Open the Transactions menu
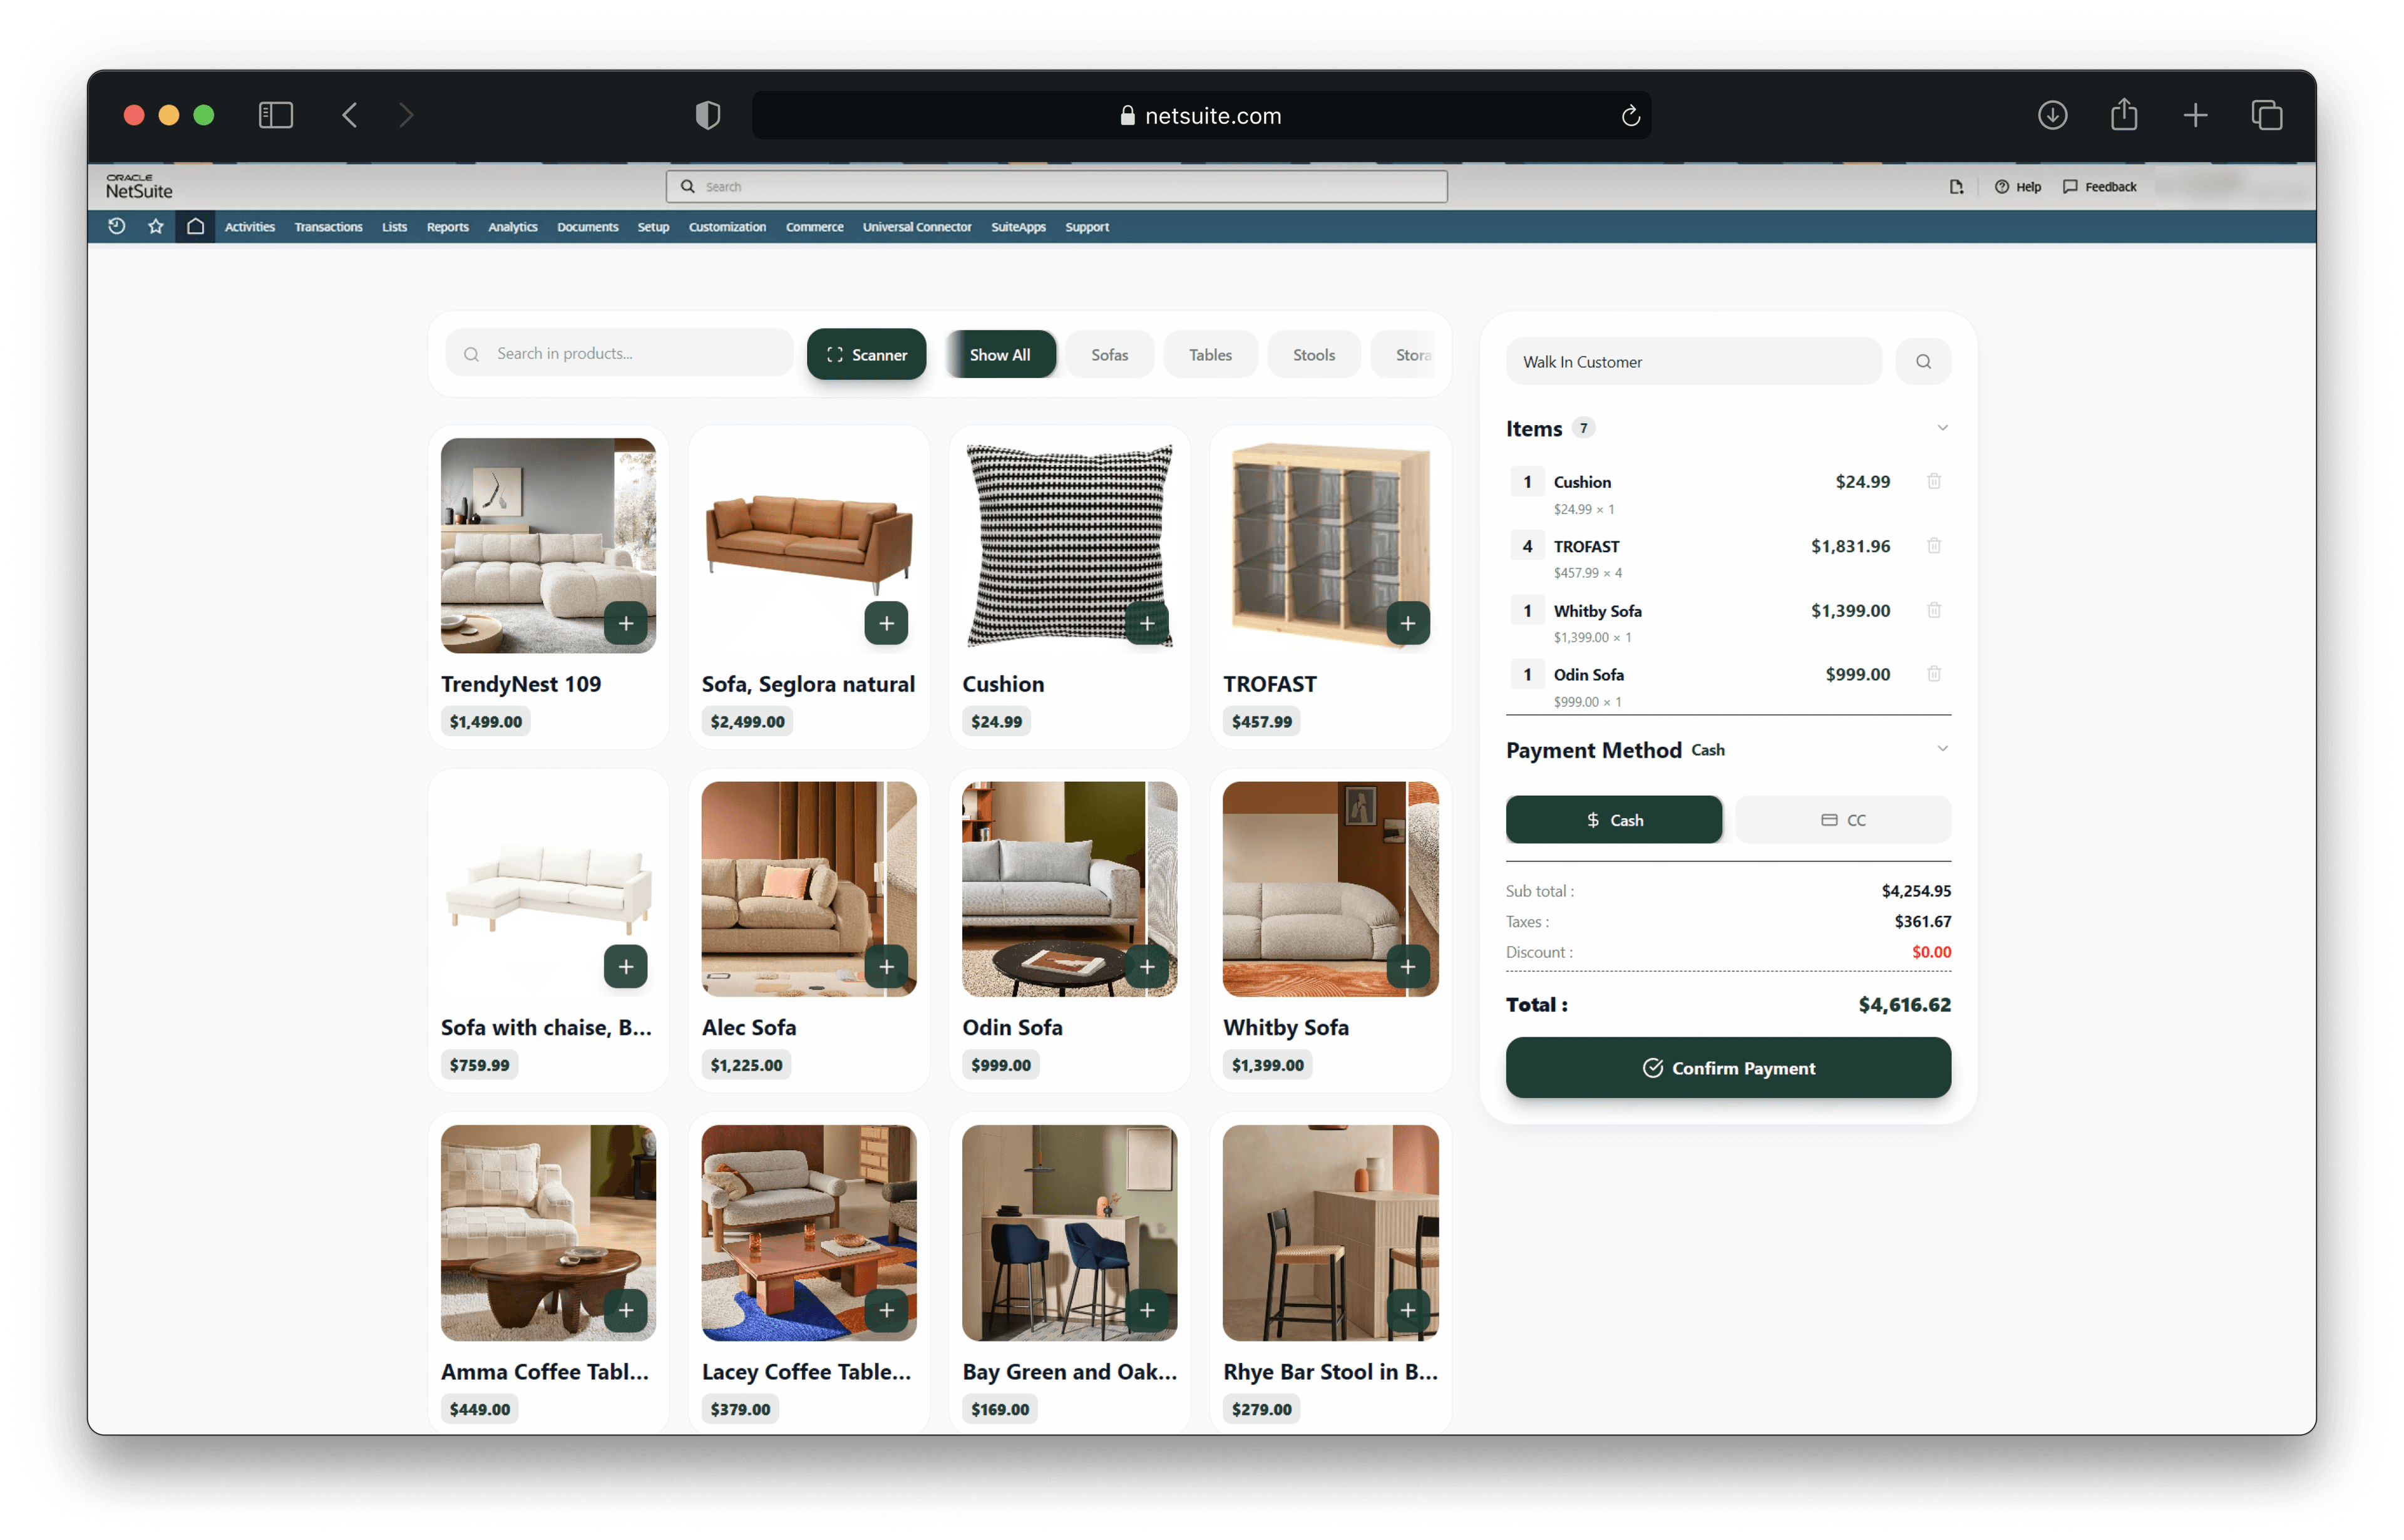The image size is (2404, 1540). click(x=328, y=227)
